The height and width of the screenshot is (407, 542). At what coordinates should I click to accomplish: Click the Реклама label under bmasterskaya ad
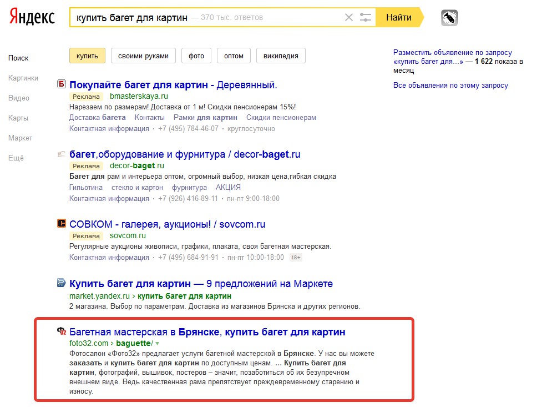tap(86, 97)
